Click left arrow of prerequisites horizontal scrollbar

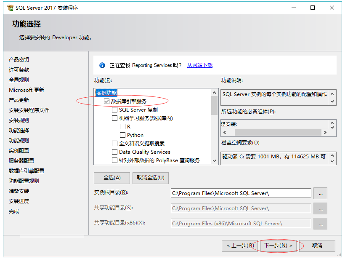tap(225, 133)
